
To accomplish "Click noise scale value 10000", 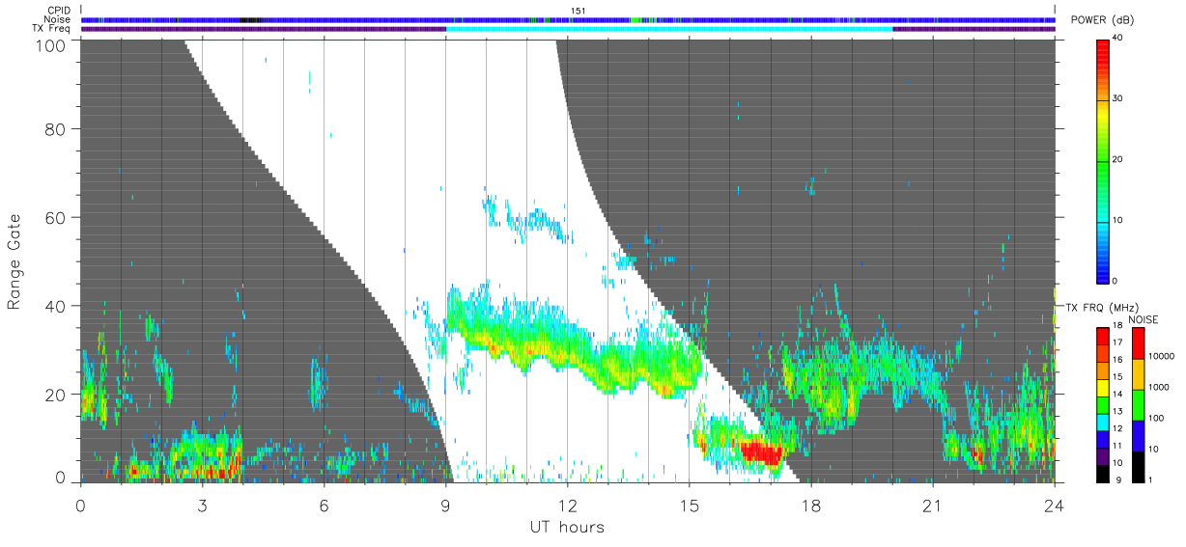I will tap(1160, 356).
